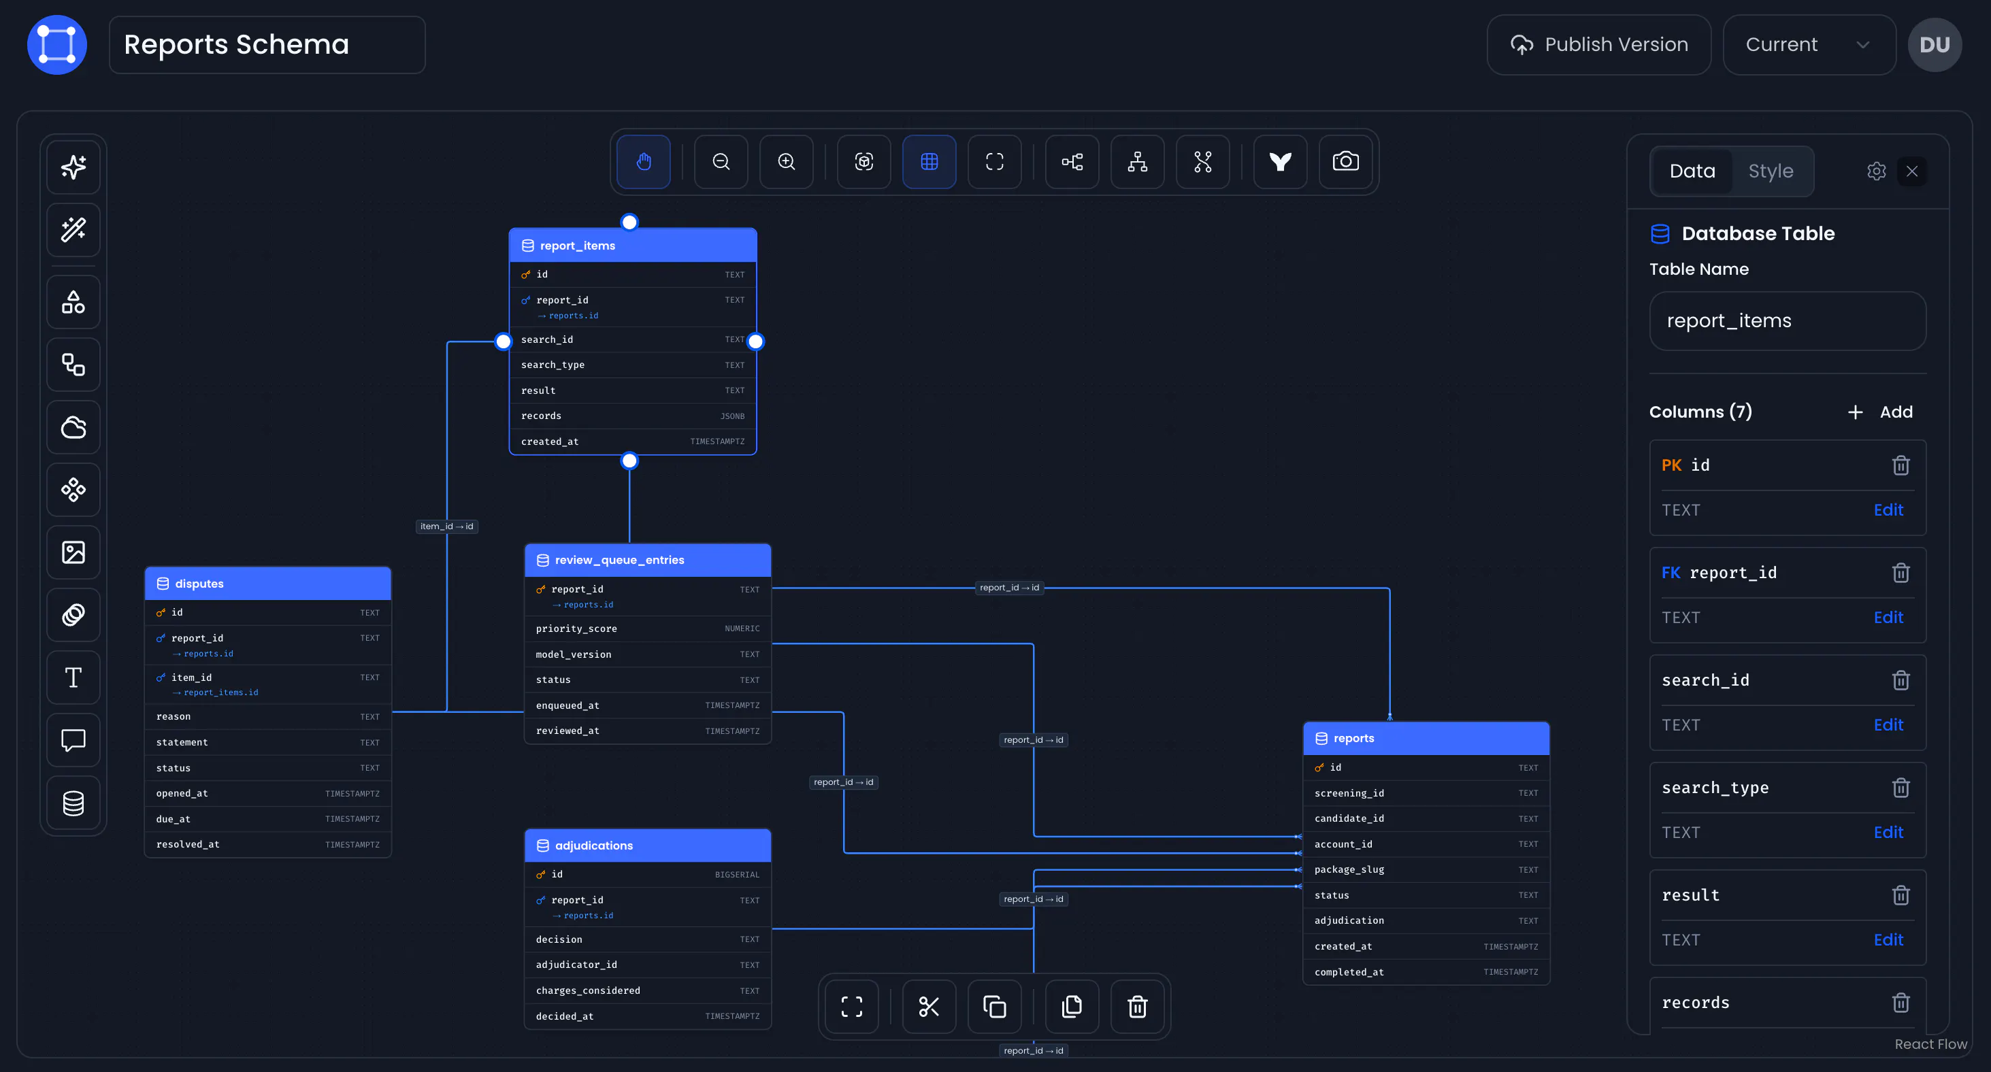Open the cloud shapes tool
The width and height of the screenshot is (1991, 1072).
tap(73, 426)
